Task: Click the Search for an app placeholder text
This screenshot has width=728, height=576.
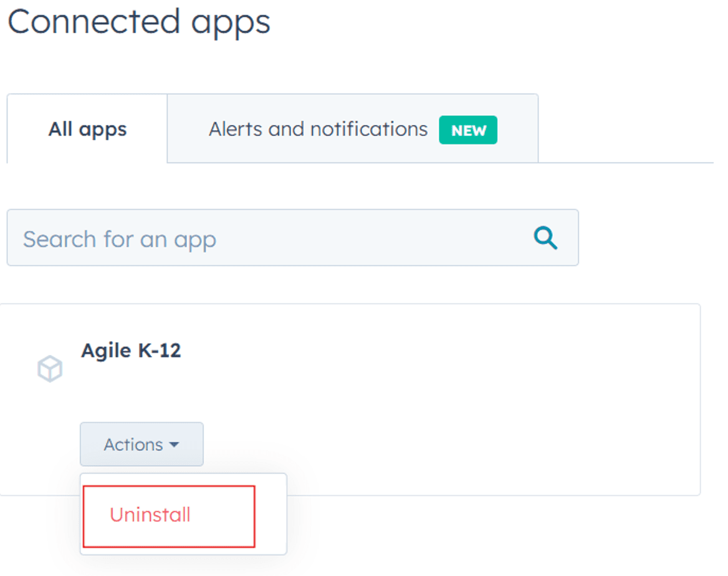Action: [120, 238]
